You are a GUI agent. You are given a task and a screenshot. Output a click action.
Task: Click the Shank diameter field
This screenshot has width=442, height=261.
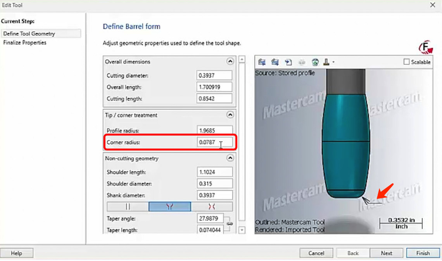(215, 195)
